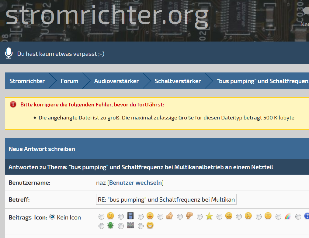
Task: Select radio button for winking smiley
Action: (101, 216)
